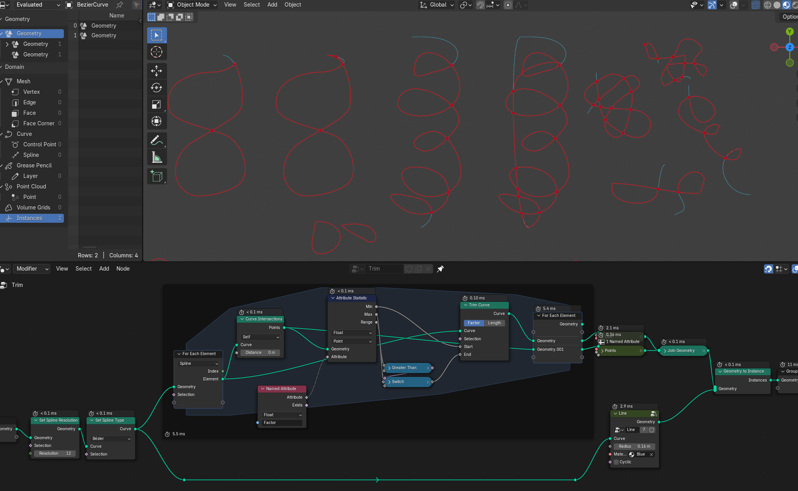Expand the collapsed Greater Than node

[x=389, y=368]
